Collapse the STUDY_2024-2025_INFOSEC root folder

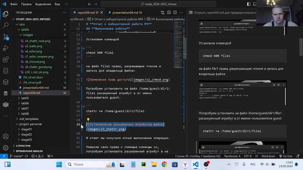coord(14,19)
